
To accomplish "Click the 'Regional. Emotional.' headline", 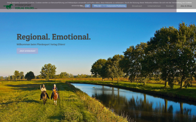I will coord(54,37).
